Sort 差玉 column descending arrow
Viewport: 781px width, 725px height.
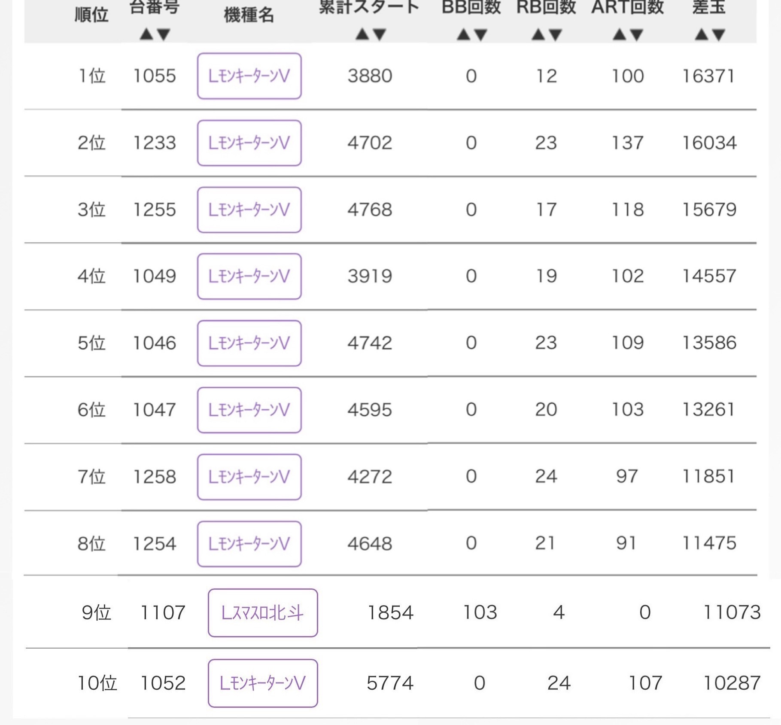coord(719,34)
